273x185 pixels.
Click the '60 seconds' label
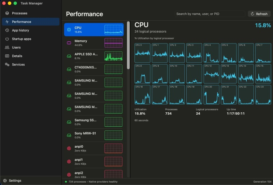tap(141, 121)
